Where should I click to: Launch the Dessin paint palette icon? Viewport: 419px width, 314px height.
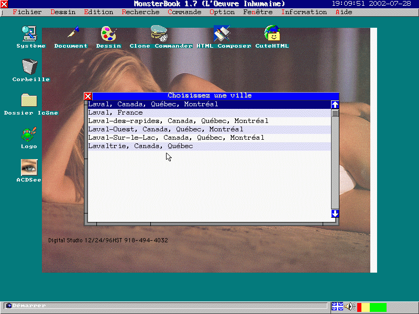pyautogui.click(x=108, y=34)
